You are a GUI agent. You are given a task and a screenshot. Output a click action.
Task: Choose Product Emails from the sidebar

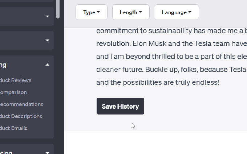pyautogui.click(x=14, y=128)
